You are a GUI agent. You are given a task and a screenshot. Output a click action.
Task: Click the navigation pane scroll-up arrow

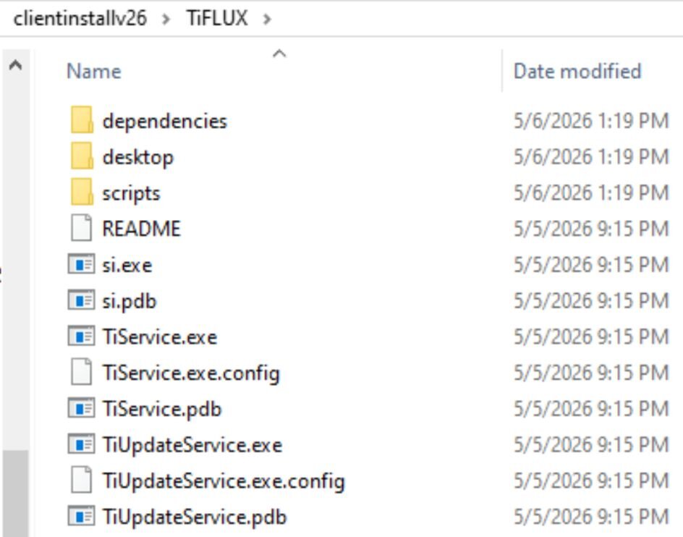coord(16,66)
